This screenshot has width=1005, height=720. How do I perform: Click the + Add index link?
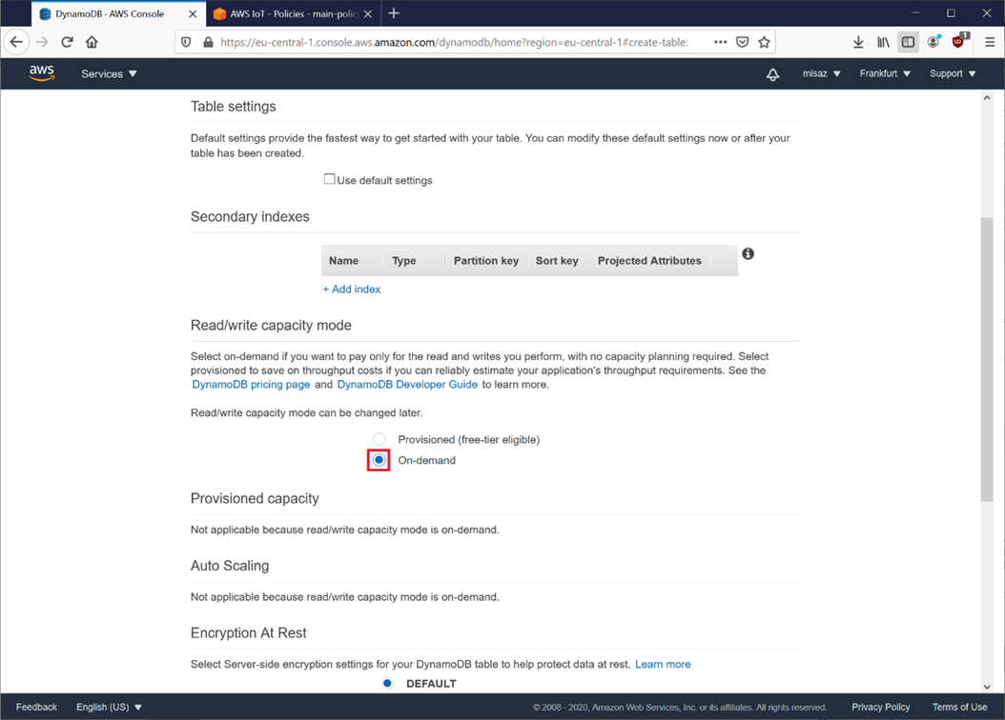click(351, 289)
